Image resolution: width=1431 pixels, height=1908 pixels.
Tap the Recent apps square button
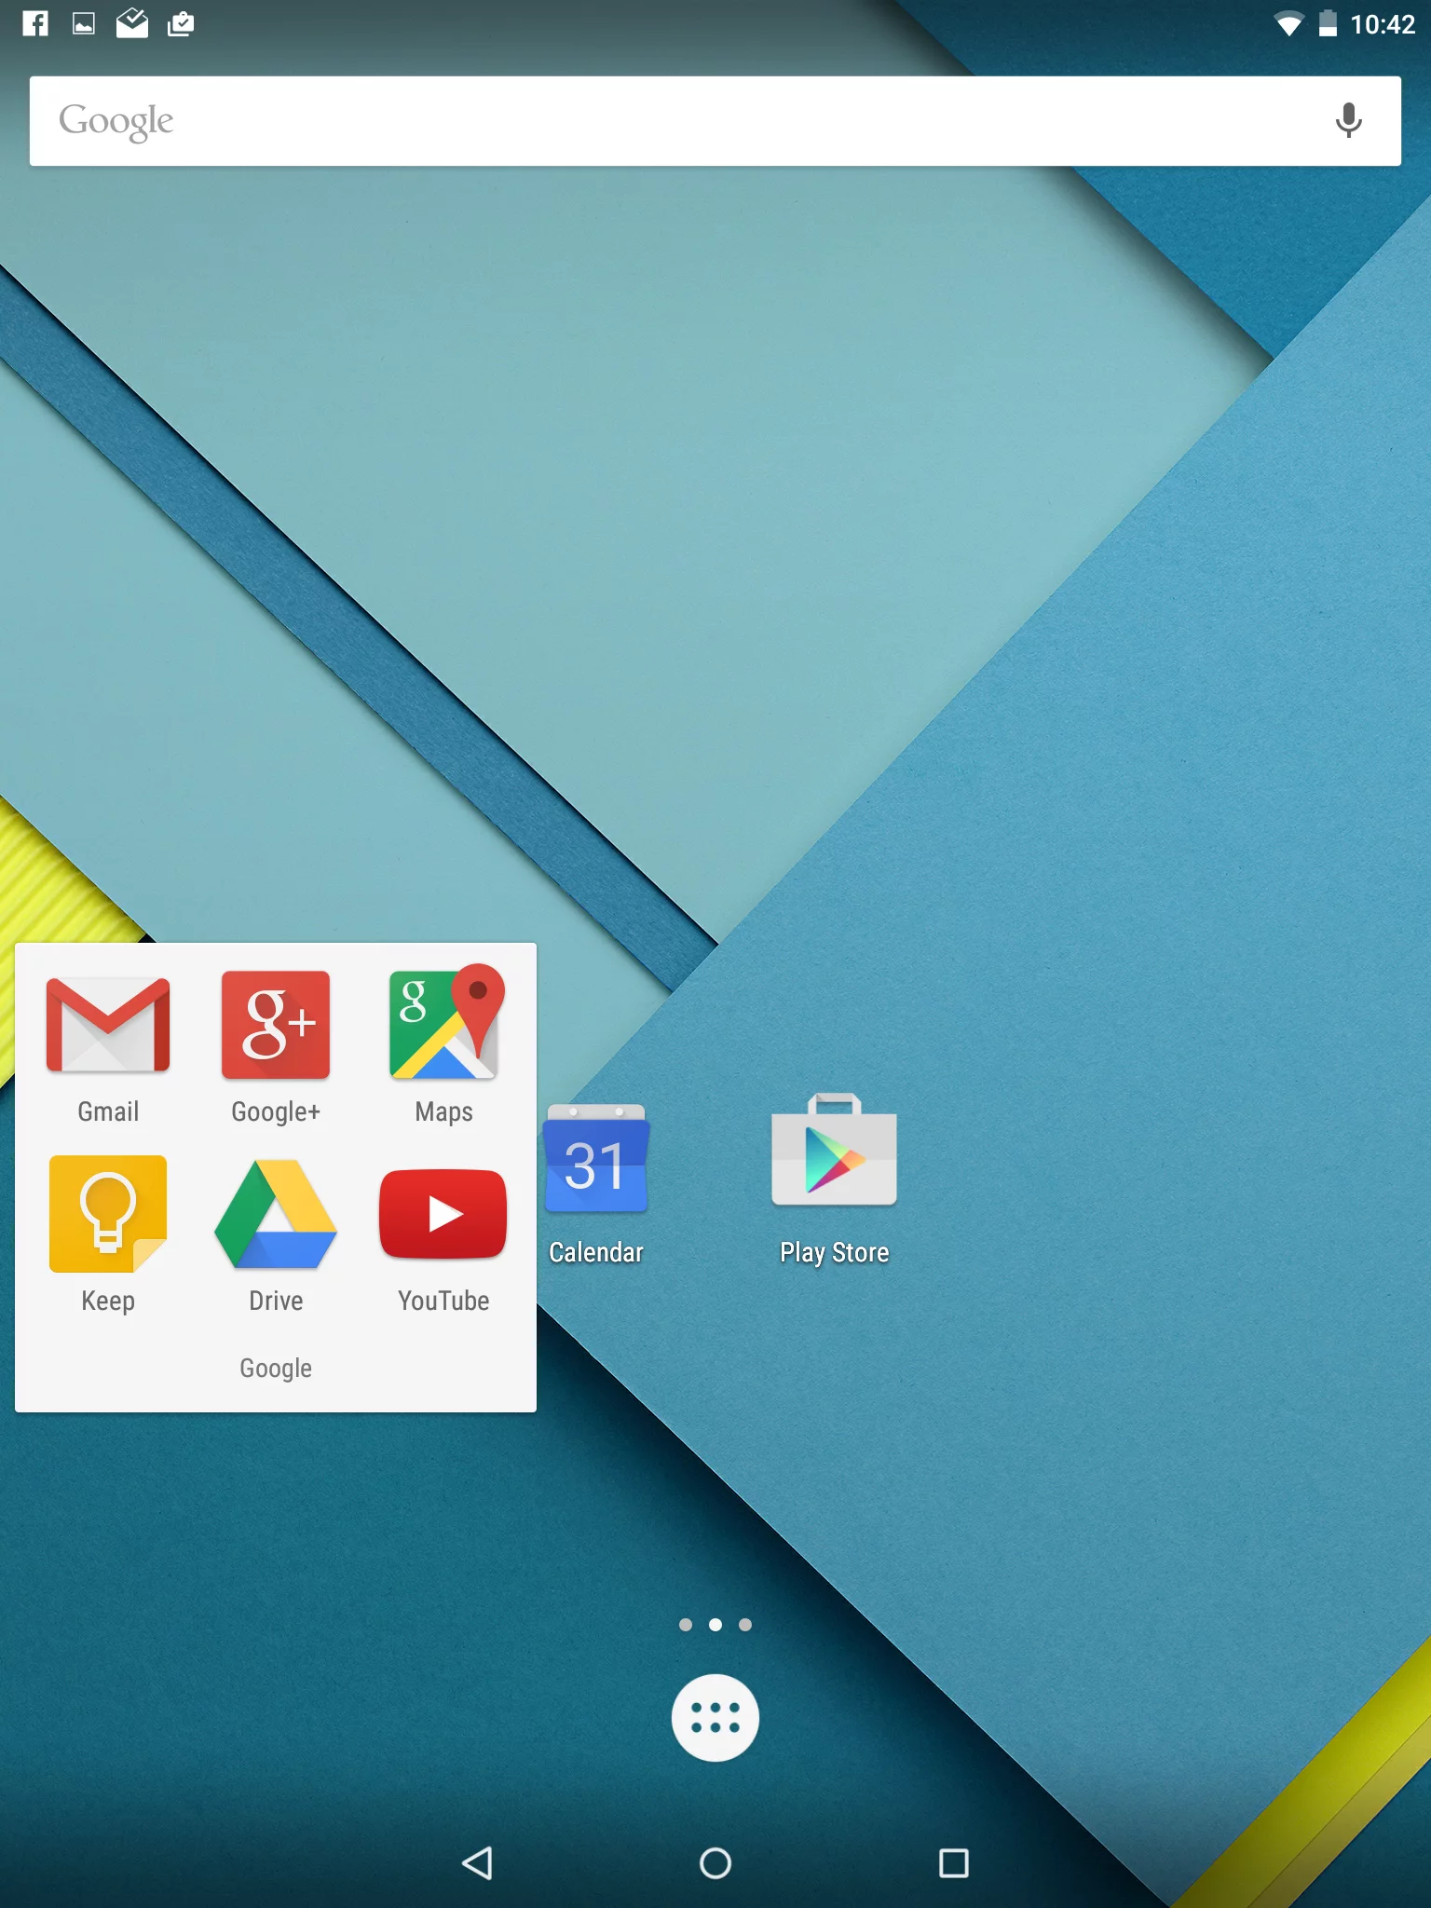(x=954, y=1863)
